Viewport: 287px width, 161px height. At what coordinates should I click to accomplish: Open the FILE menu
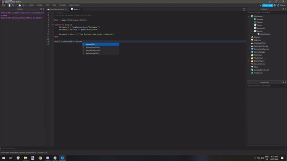[4, 5]
